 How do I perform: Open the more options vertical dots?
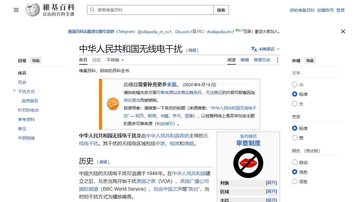(x=277, y=60)
